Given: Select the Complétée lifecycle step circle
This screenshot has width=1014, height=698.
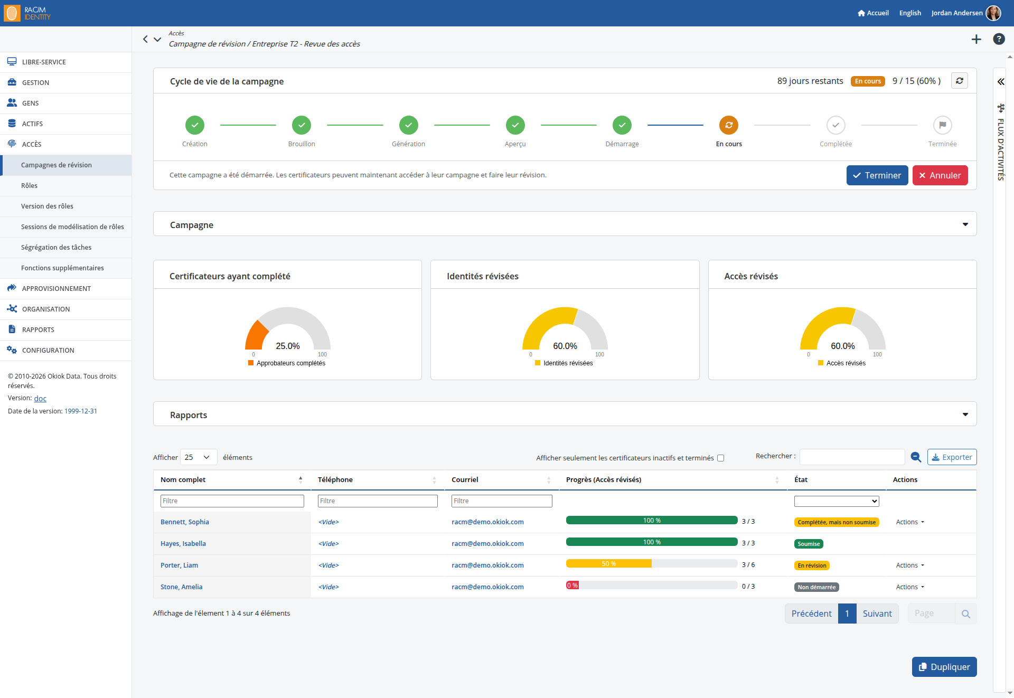Looking at the screenshot, I should 835,125.
